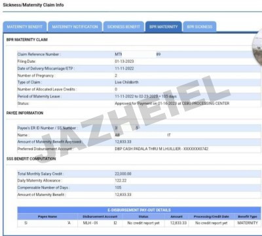Click the circular profile image at right

(x=257, y=47)
